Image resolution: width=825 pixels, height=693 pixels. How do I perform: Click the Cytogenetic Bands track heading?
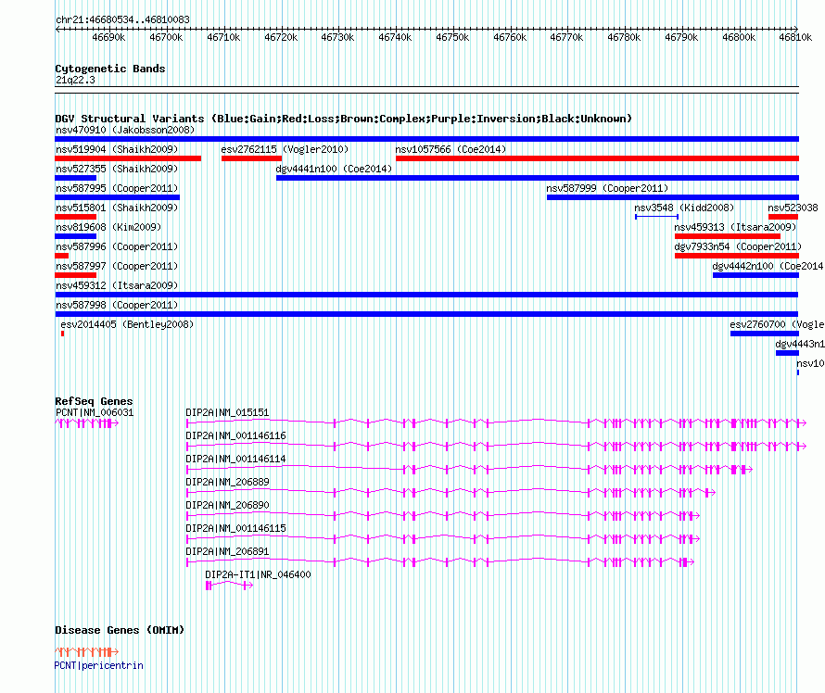pyautogui.click(x=110, y=69)
